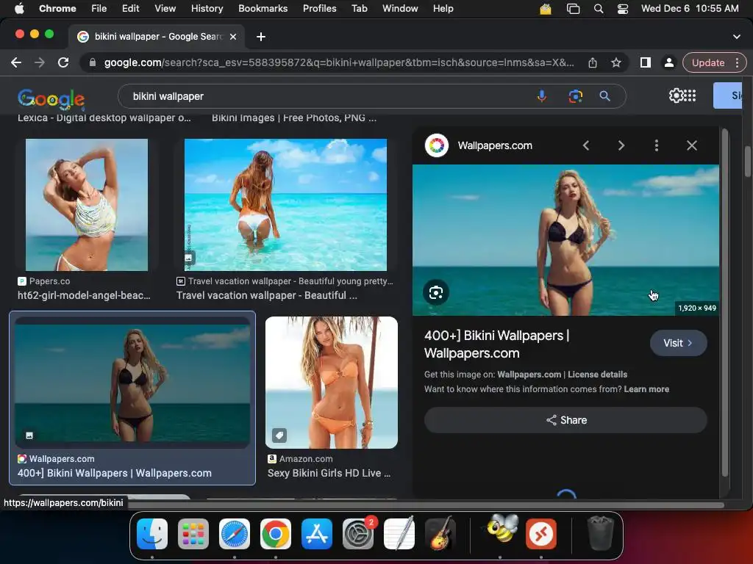This screenshot has height=564, width=753.
Task: Open the Papers.co image thumbnail
Action: (87, 205)
